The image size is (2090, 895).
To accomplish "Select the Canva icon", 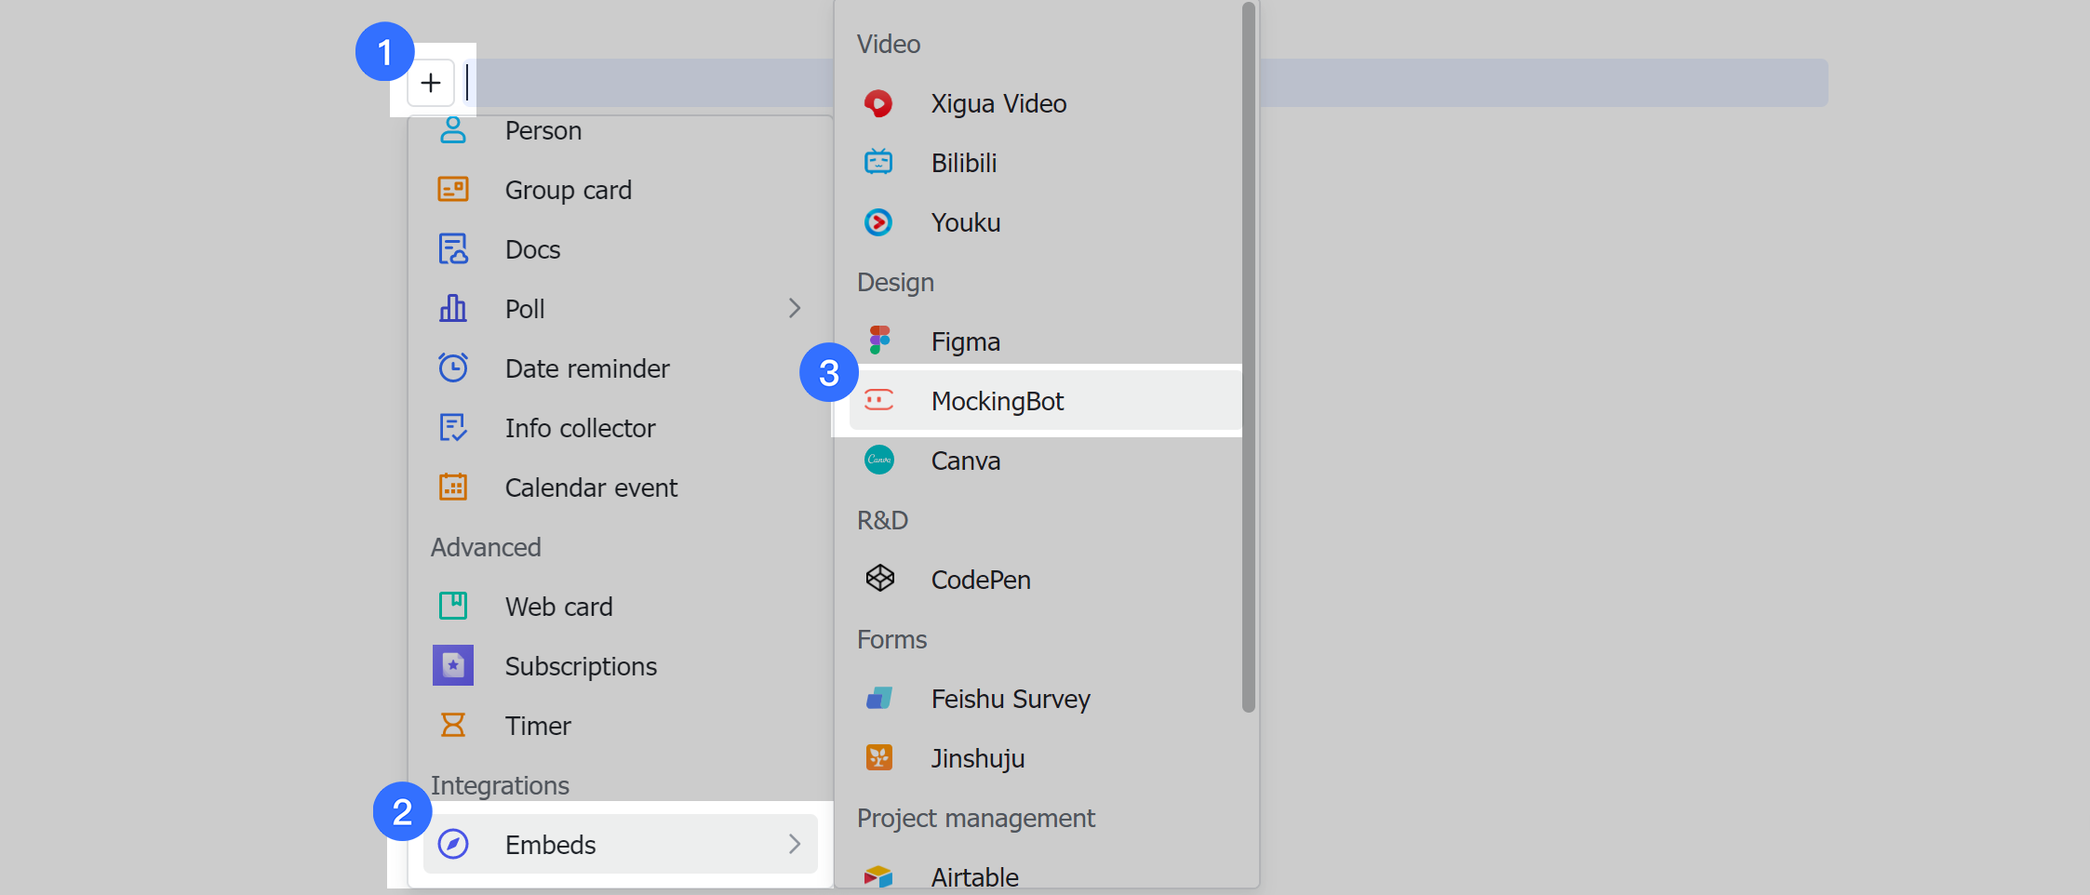I will click(x=879, y=460).
